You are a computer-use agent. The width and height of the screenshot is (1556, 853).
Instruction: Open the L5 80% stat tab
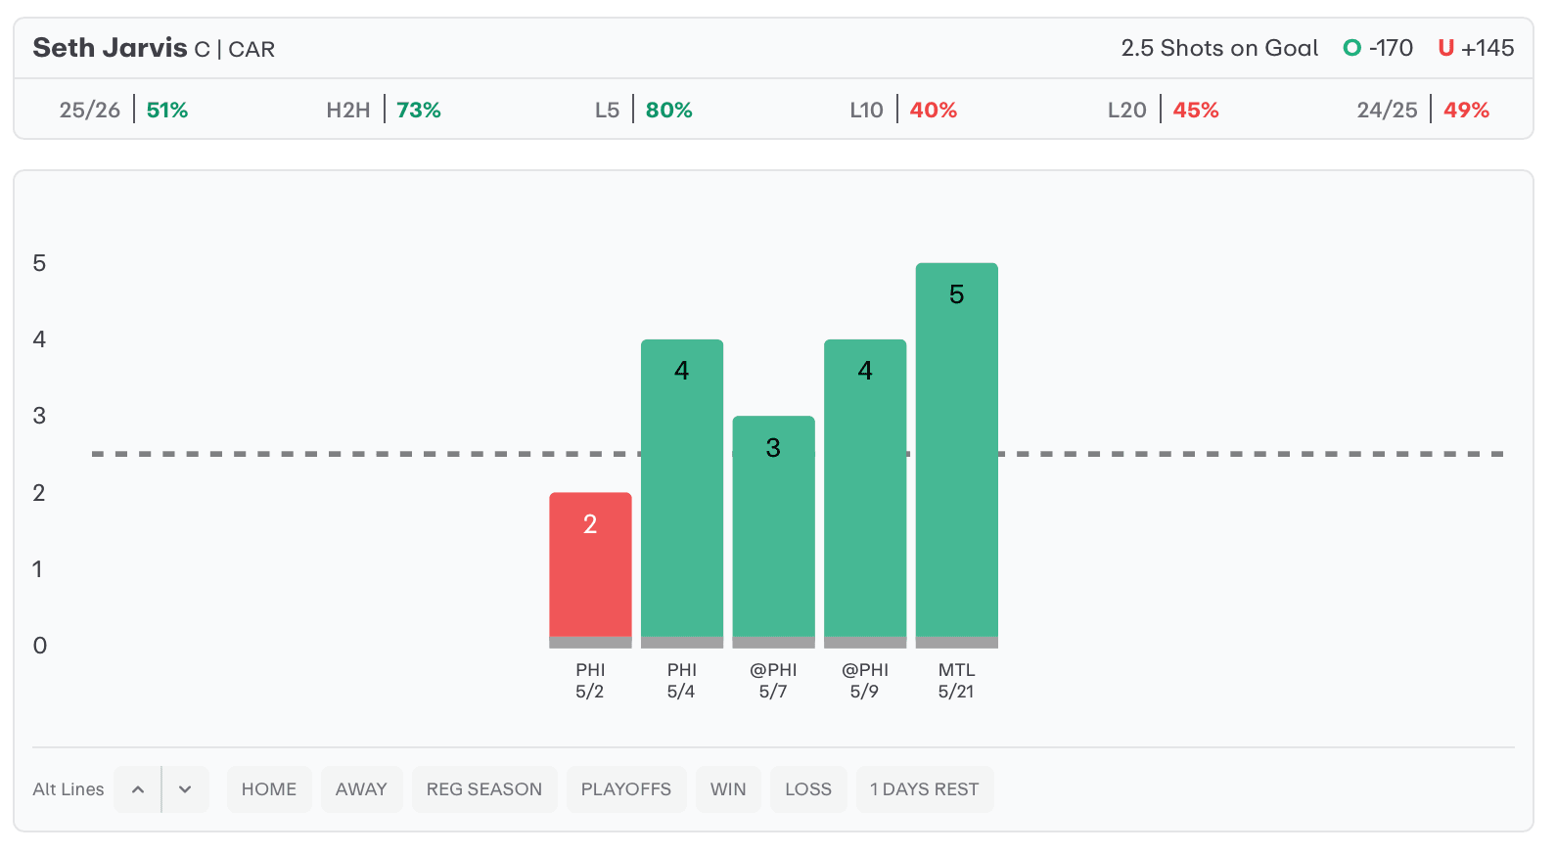[x=643, y=110]
